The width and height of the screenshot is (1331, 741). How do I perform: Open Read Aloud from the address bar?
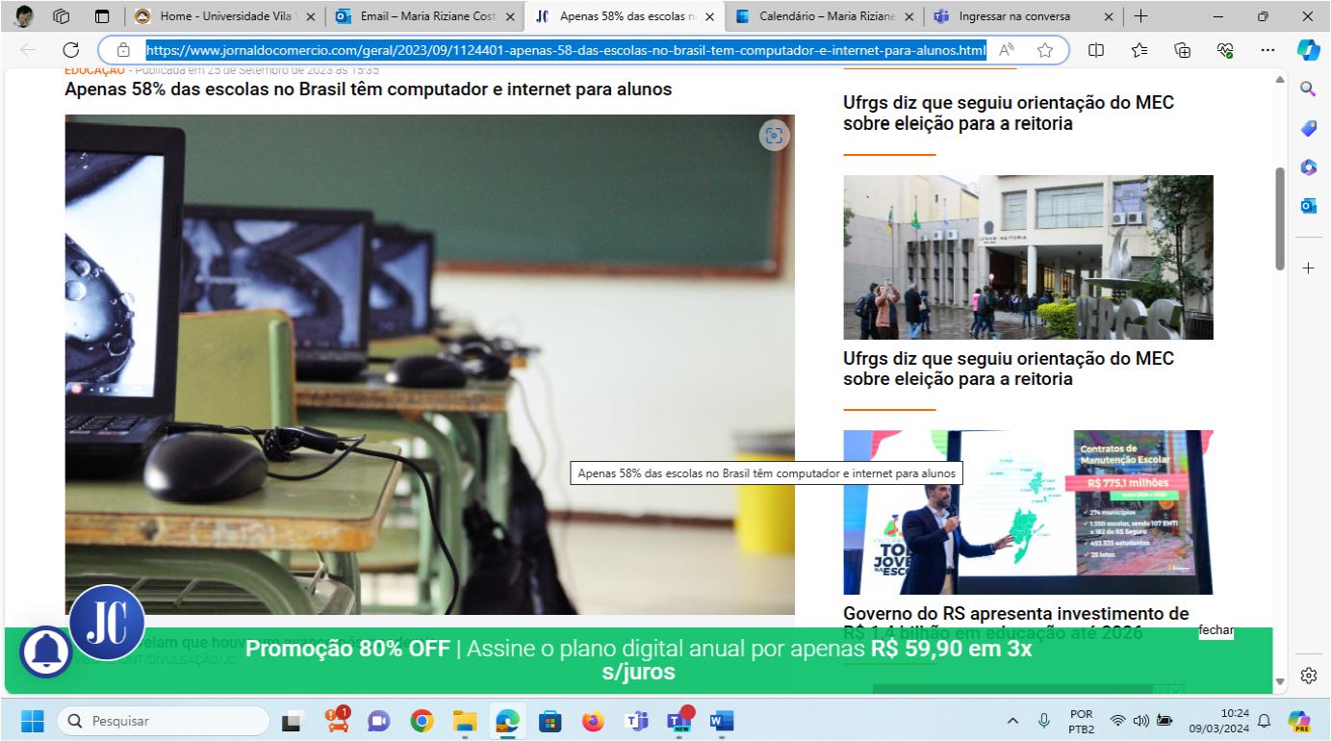coord(1007,51)
